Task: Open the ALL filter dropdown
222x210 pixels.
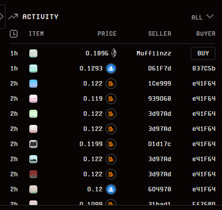Action: tap(202, 17)
